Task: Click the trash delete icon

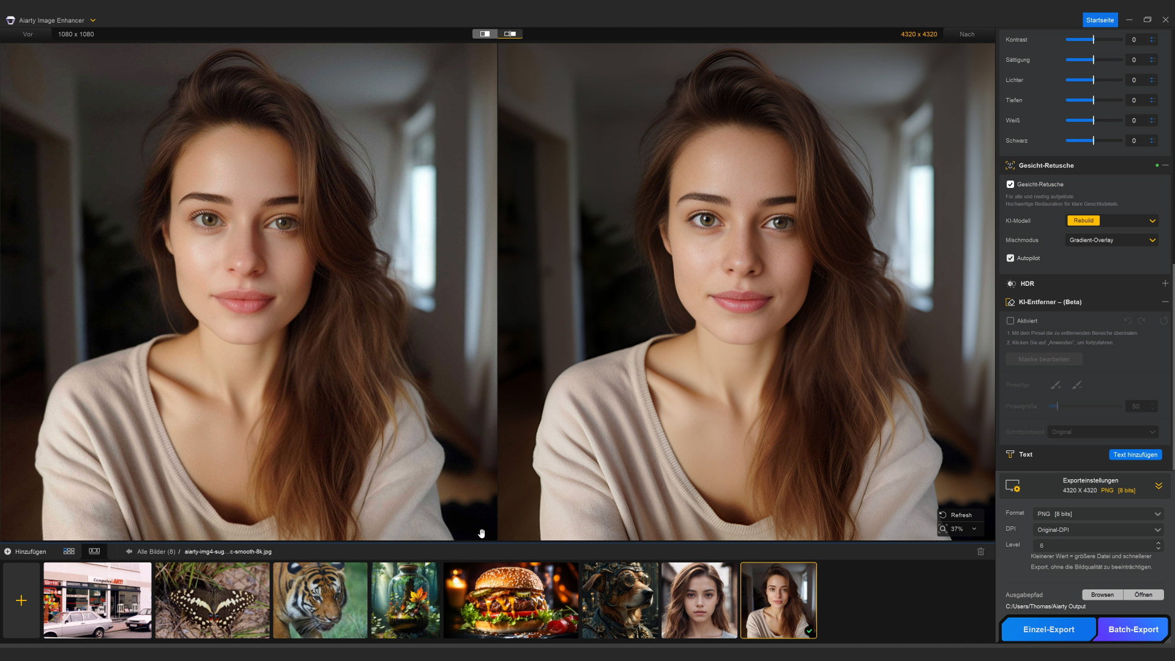Action: pyautogui.click(x=980, y=551)
